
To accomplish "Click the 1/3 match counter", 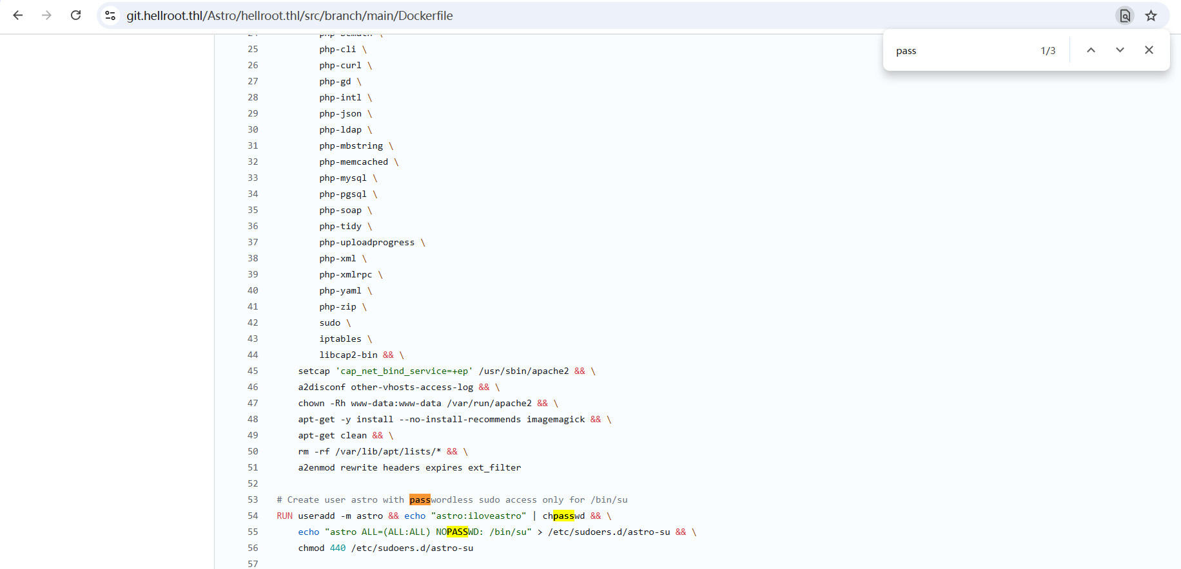I will point(1048,51).
